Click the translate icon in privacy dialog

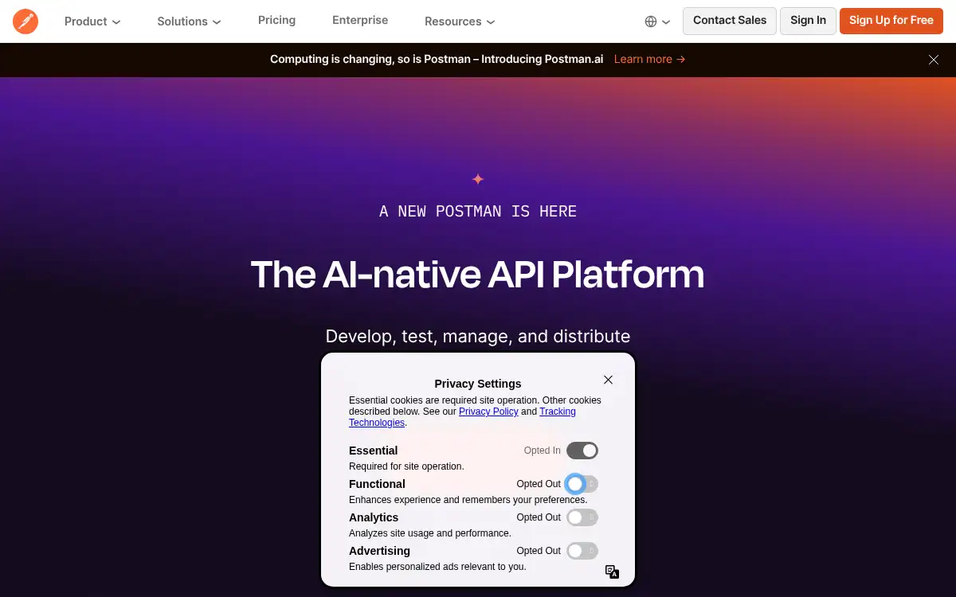tap(612, 572)
